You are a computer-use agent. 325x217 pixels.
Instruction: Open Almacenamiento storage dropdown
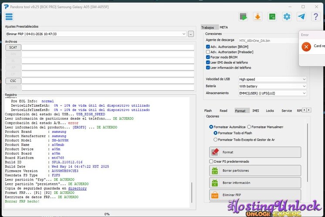click(272, 93)
